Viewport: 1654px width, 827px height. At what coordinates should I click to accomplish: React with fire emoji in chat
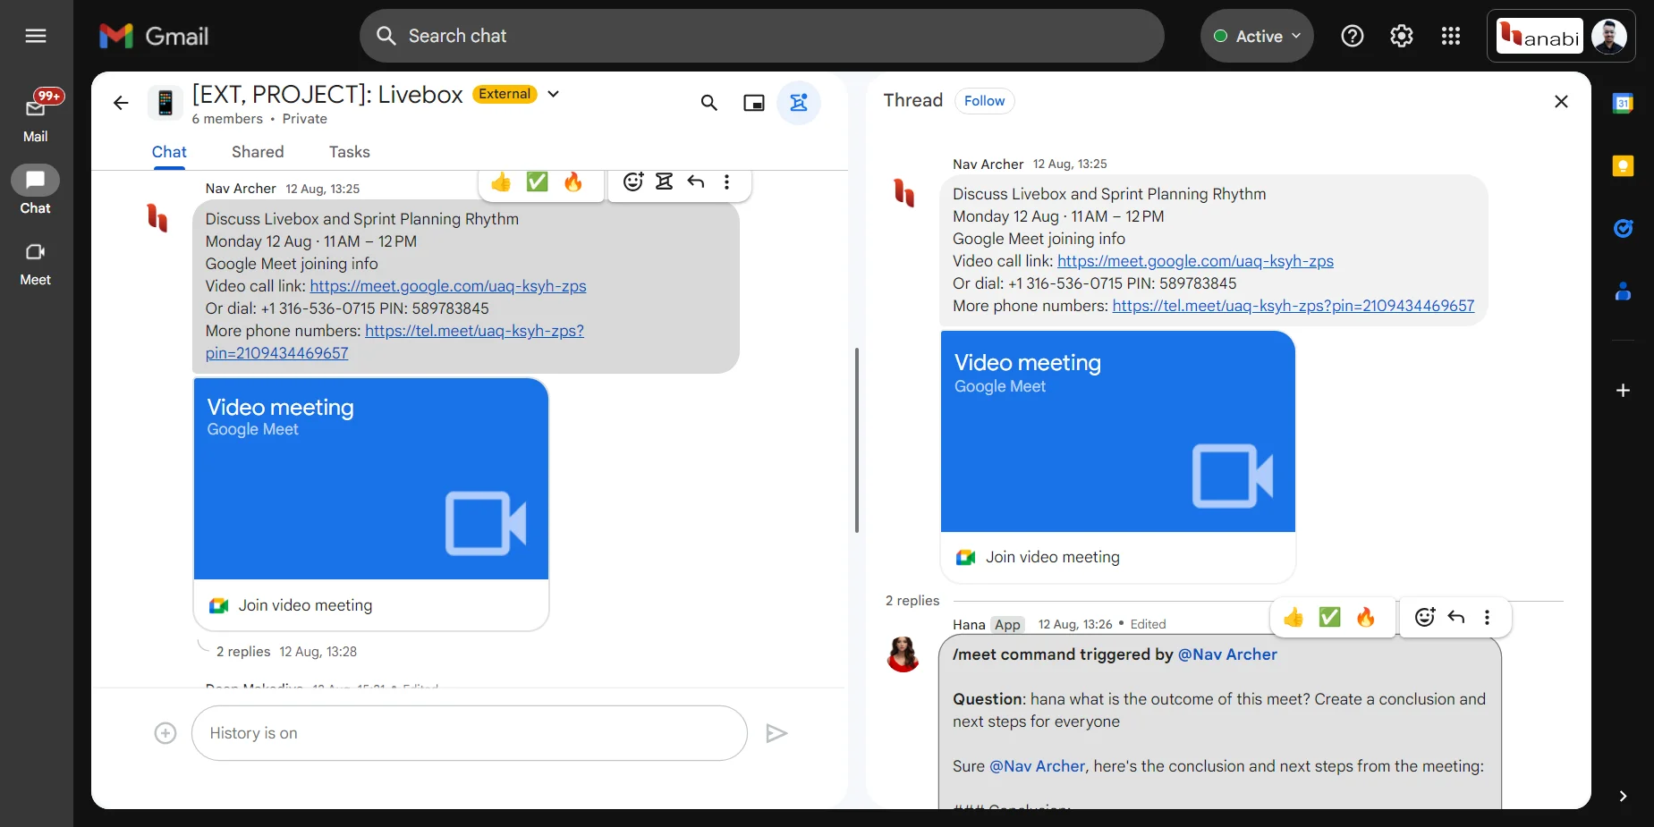573,182
